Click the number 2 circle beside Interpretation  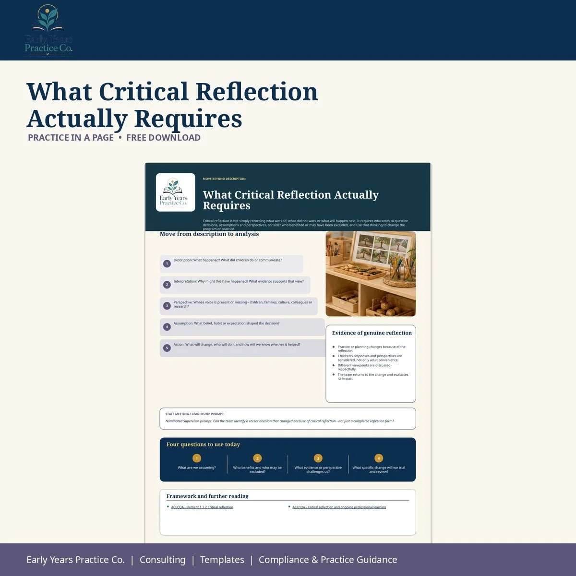tap(167, 285)
